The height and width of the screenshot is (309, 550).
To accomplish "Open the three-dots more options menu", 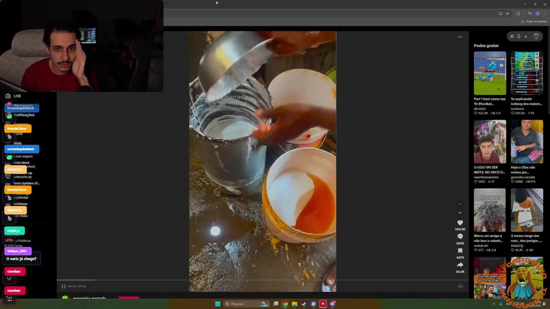I will point(460,37).
